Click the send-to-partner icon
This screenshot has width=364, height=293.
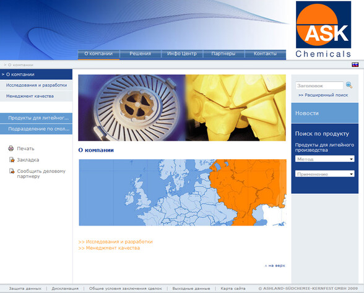pyautogui.click(x=12, y=171)
